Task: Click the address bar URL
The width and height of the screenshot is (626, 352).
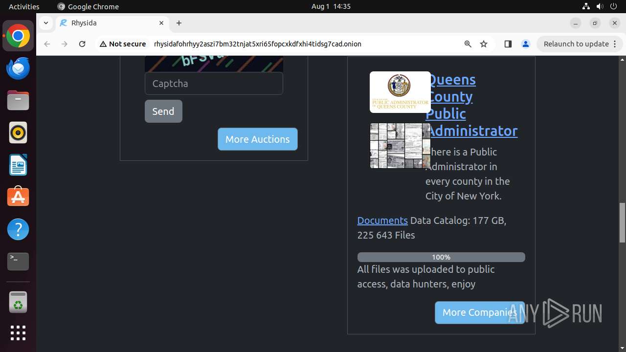Action: (x=258, y=44)
